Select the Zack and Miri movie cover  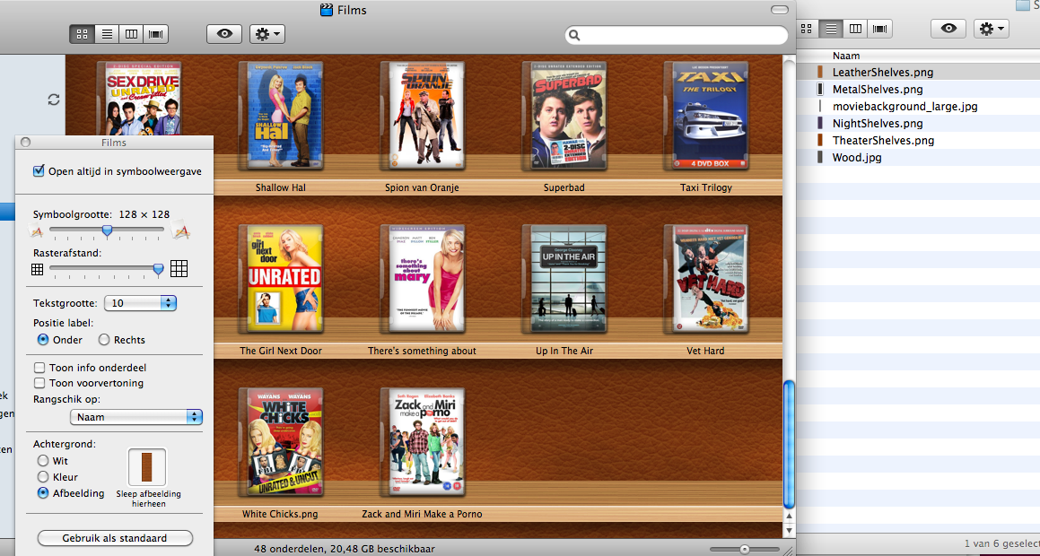(423, 441)
